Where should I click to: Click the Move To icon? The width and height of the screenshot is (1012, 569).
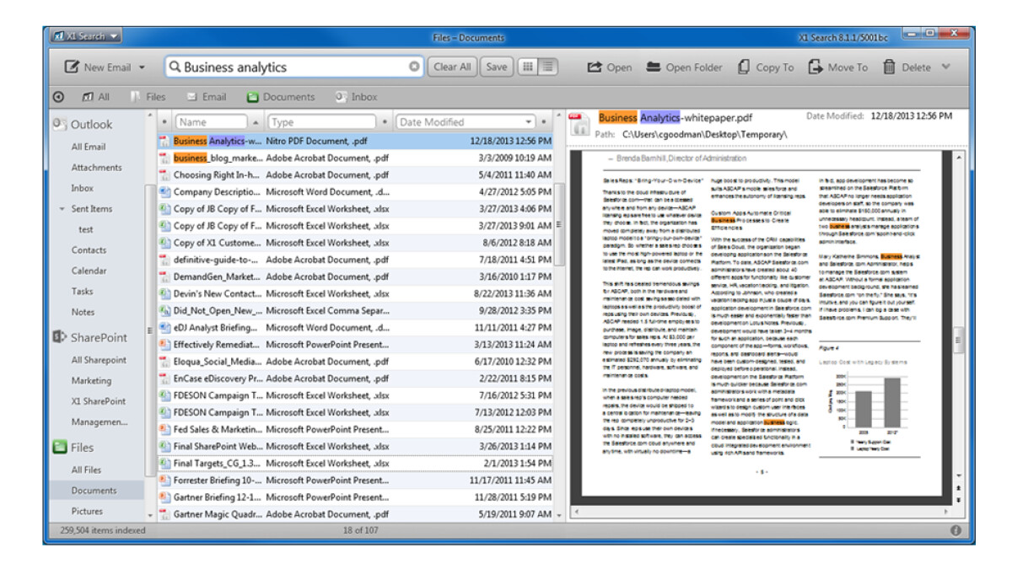[816, 67]
